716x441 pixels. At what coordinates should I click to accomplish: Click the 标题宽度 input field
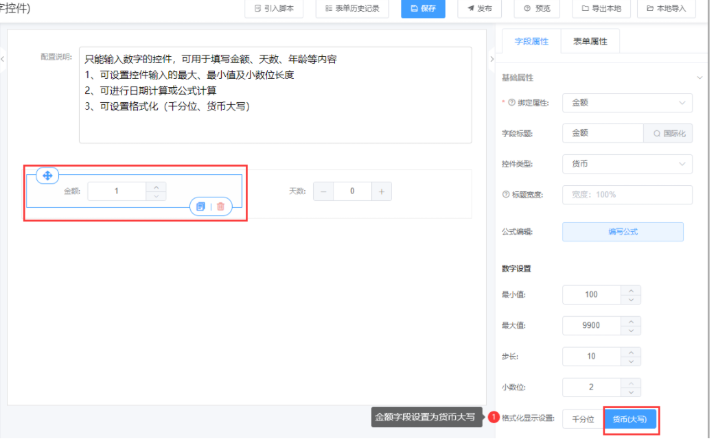(627, 195)
